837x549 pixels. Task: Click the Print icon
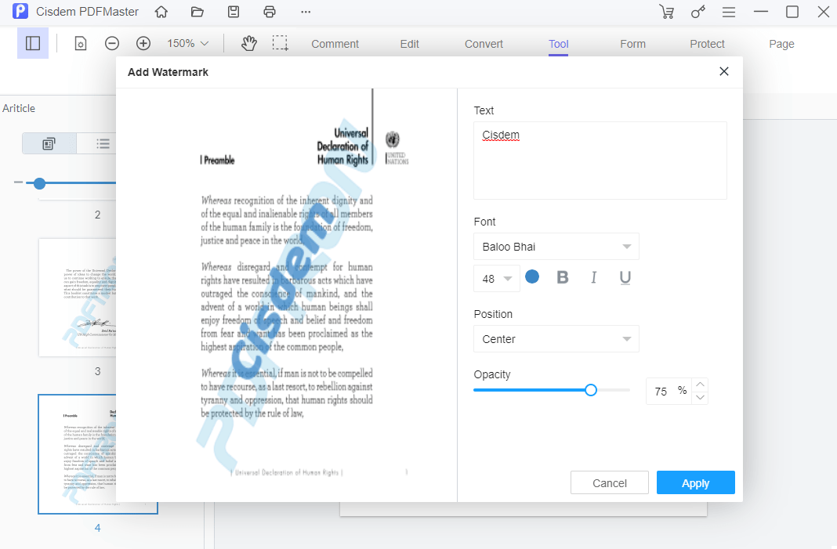tap(270, 12)
